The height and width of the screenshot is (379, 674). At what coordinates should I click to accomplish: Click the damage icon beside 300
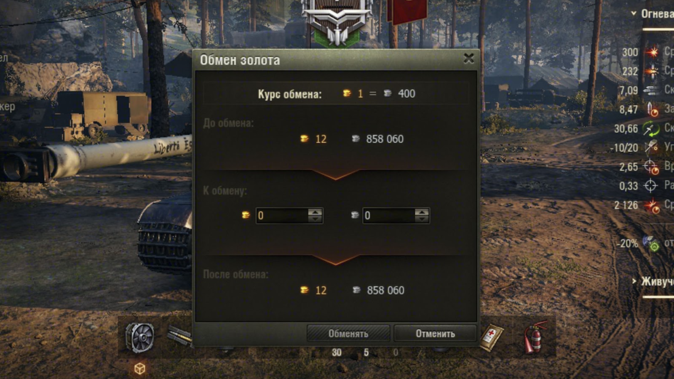[x=653, y=52]
